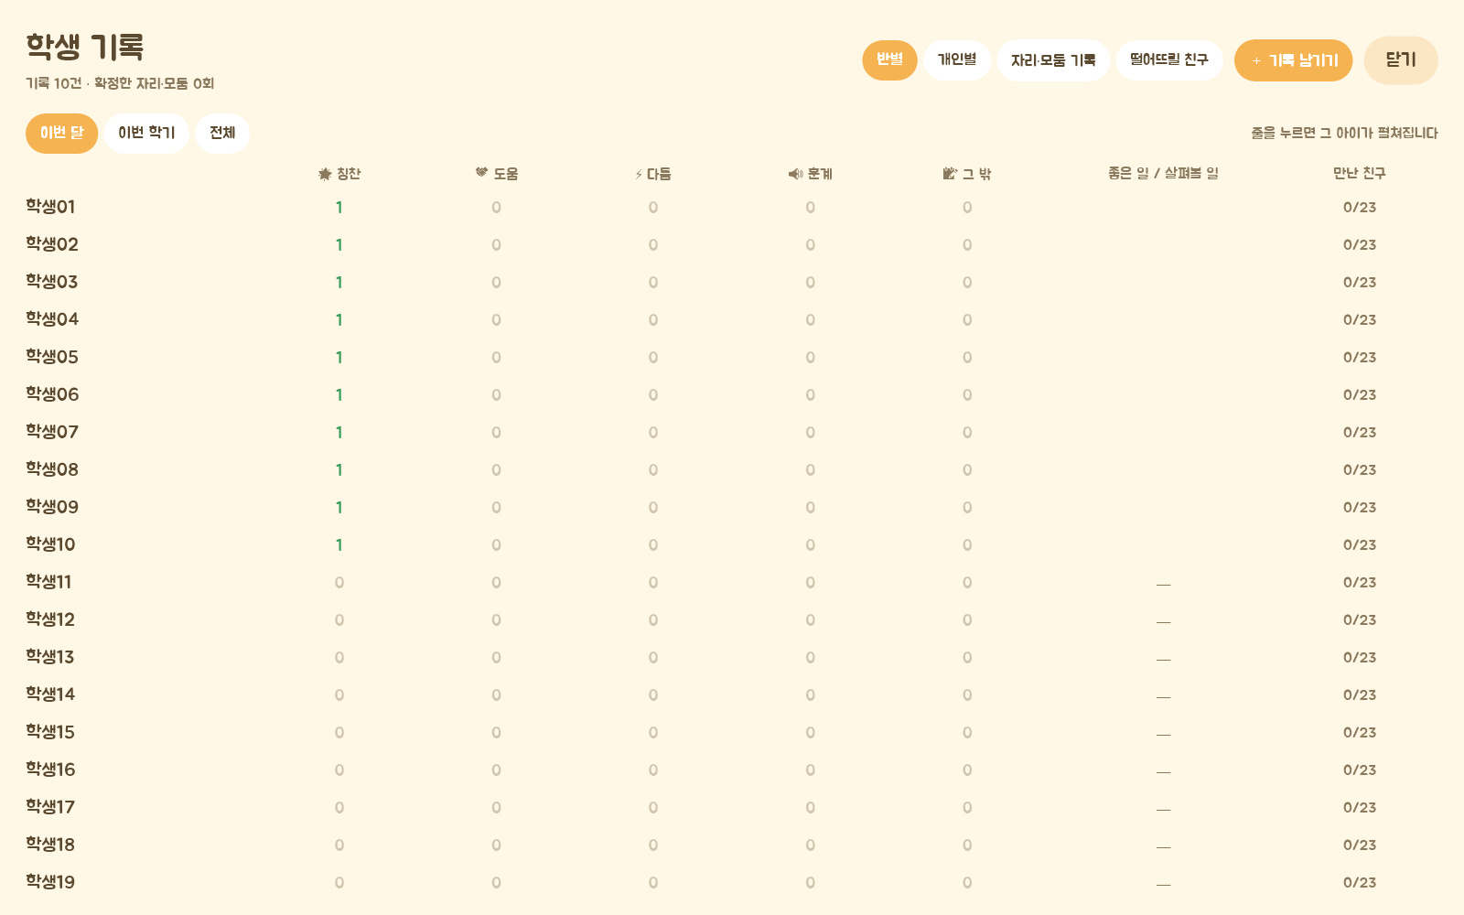
Task: Expand the 학생06 row
Action: 732,395
